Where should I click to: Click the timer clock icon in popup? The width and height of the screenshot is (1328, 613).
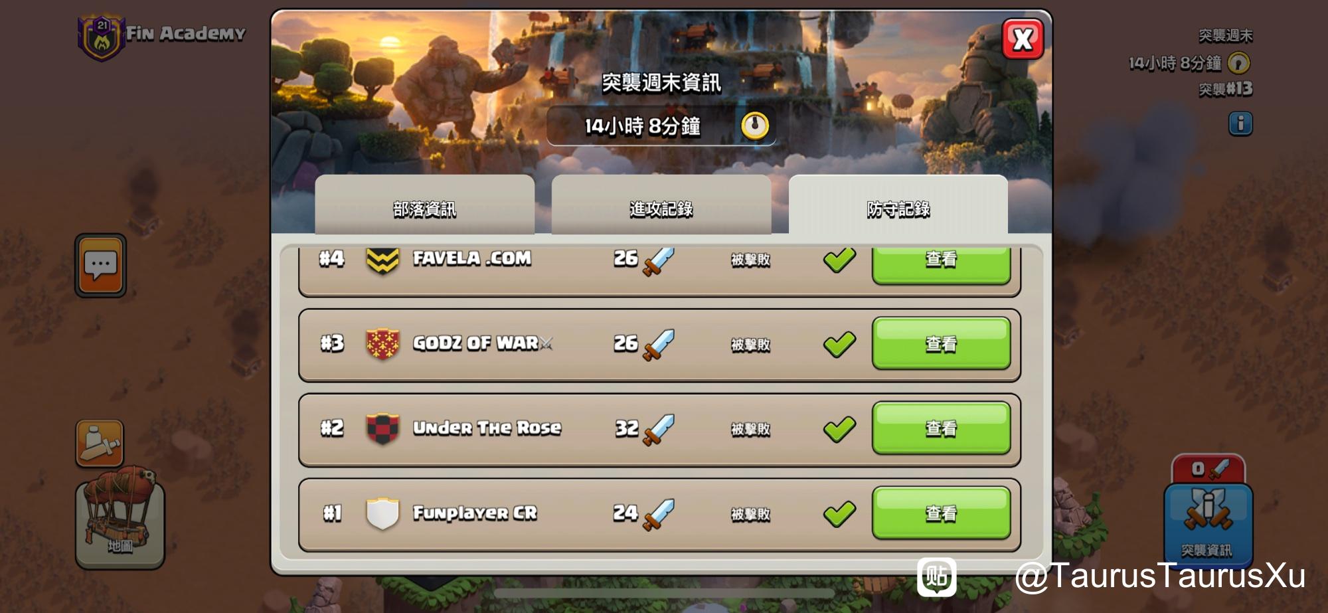(754, 126)
